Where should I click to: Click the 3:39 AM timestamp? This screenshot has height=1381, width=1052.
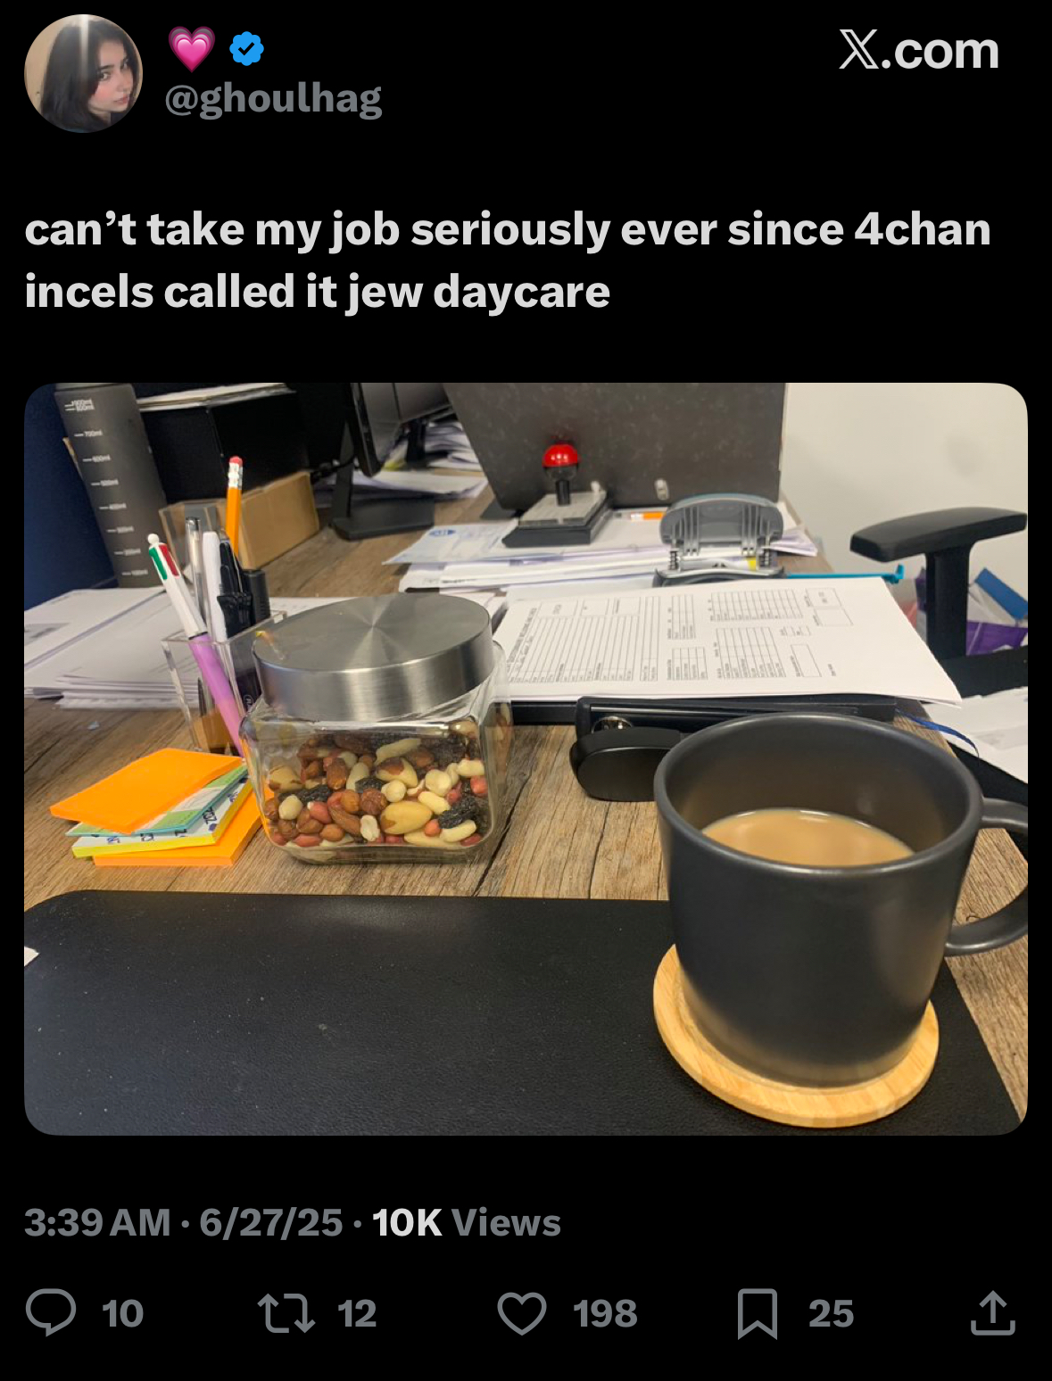[x=97, y=1223]
